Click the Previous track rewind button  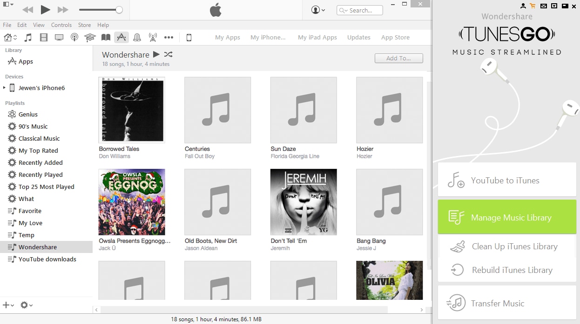pyautogui.click(x=27, y=10)
